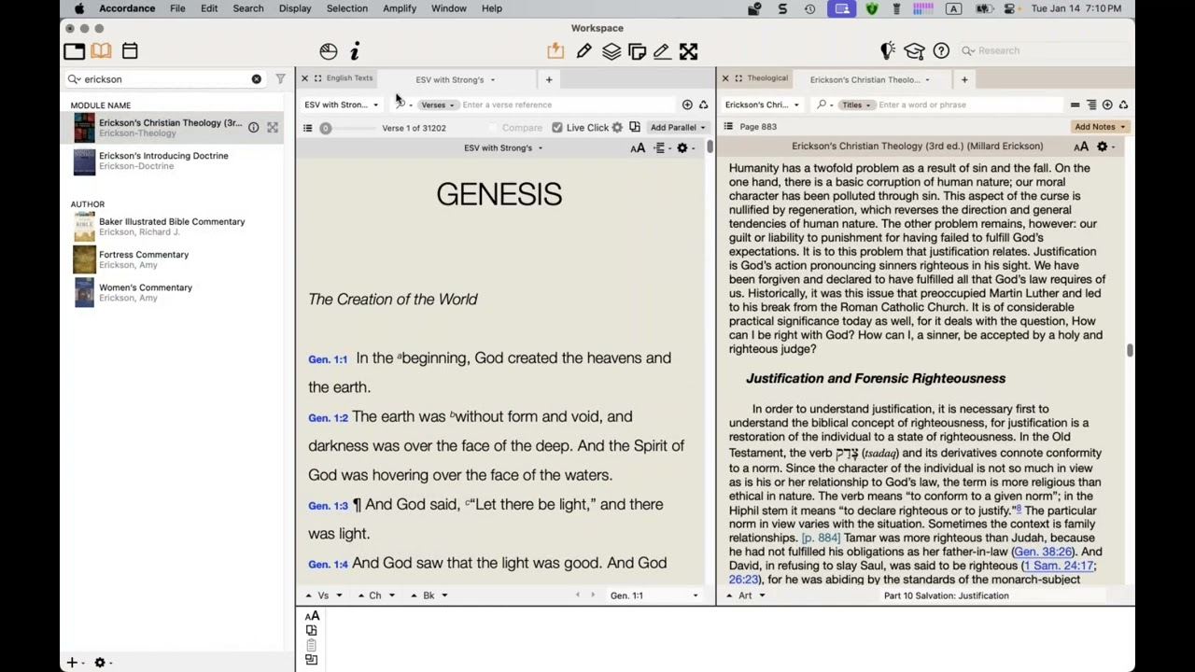
Task: Open the ESV with Strong's module dropdown
Action: (x=341, y=105)
